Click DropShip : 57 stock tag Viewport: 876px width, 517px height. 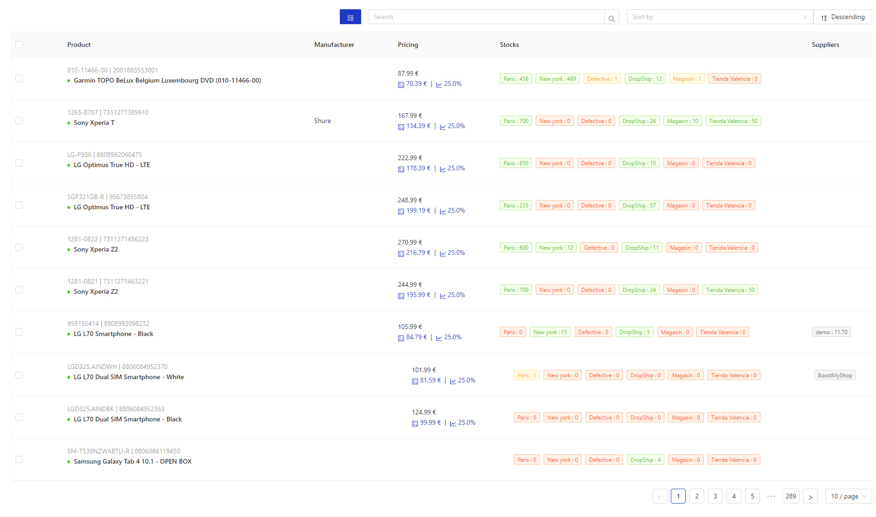click(x=639, y=206)
